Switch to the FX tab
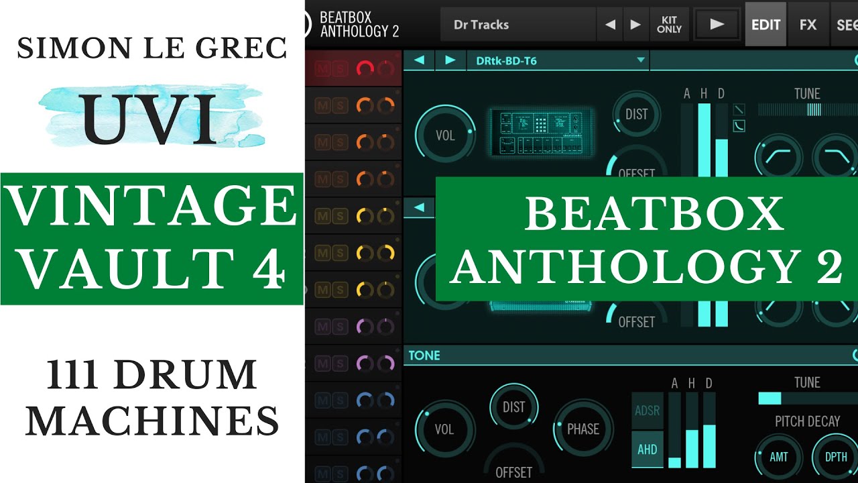Screen dimensions: 858x483 pyautogui.click(x=808, y=25)
